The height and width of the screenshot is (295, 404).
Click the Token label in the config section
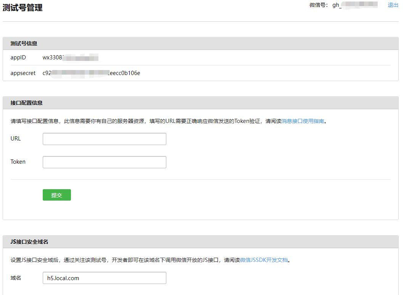tap(18, 162)
